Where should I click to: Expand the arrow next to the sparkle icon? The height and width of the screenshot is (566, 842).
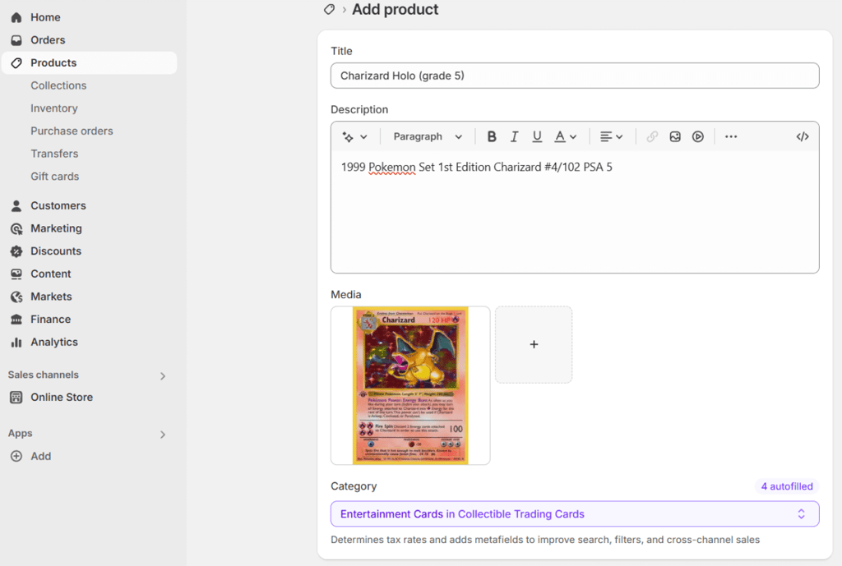click(x=363, y=137)
